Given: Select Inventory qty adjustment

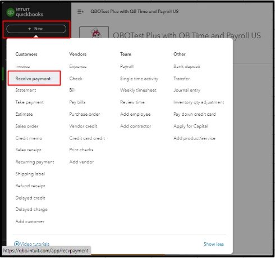Looking at the screenshot, I should point(199,102).
